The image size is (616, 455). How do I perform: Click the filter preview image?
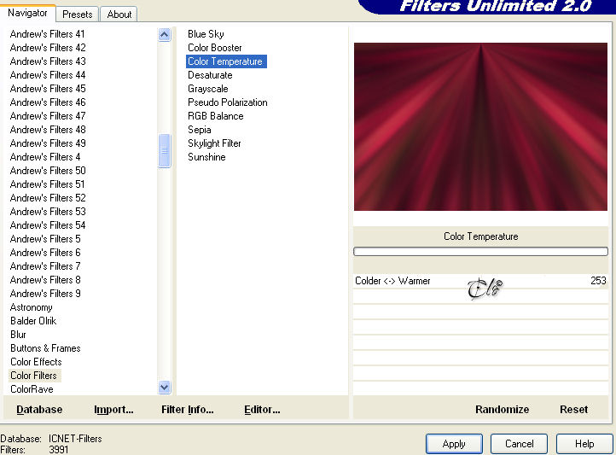[x=480, y=126]
